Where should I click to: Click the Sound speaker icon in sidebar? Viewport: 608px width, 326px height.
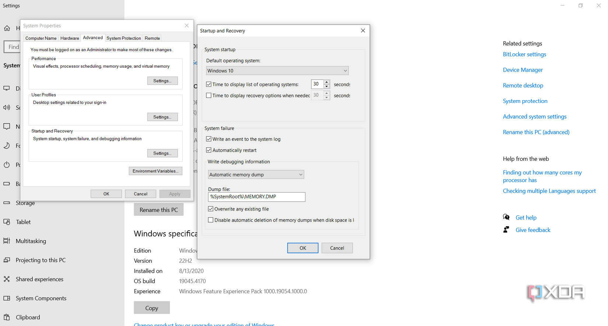7,107
